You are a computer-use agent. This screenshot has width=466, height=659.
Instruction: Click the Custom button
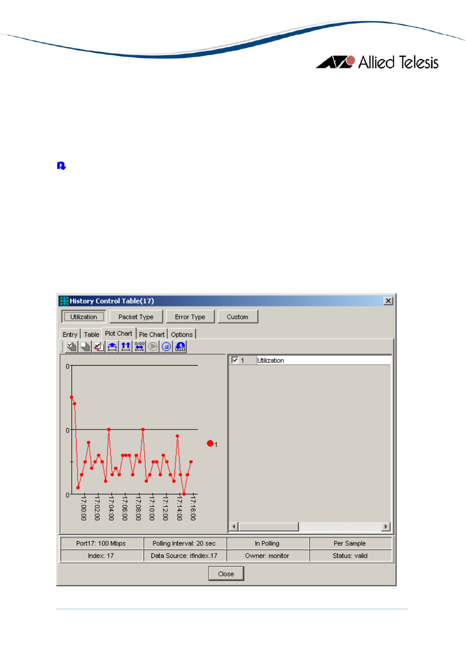[x=237, y=317]
